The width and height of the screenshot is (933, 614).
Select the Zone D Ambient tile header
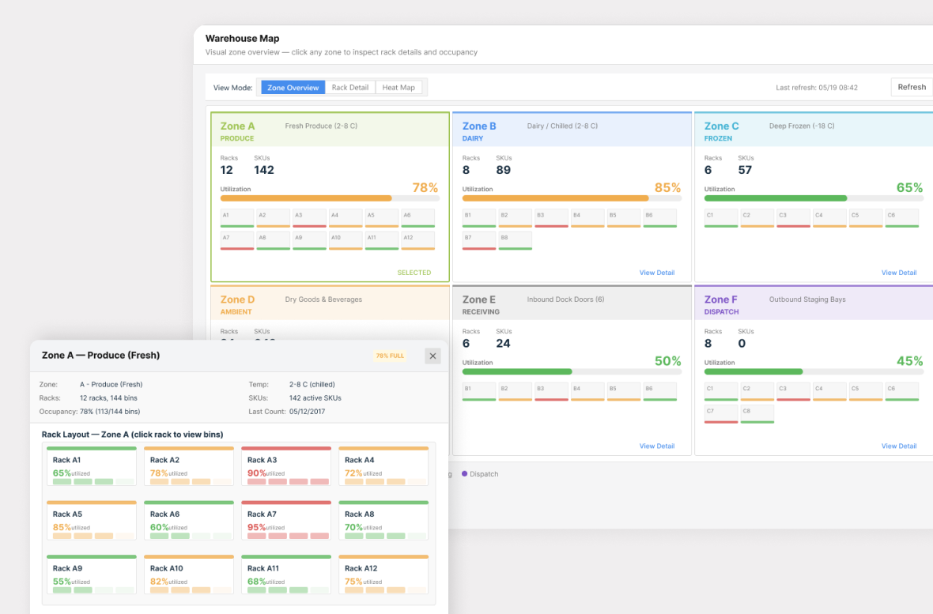pyautogui.click(x=331, y=303)
